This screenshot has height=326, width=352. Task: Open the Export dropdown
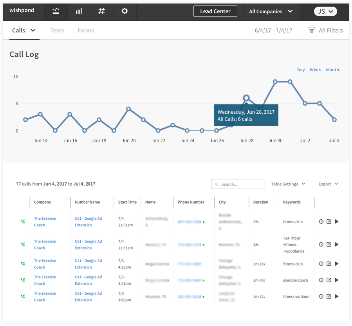pyautogui.click(x=328, y=184)
